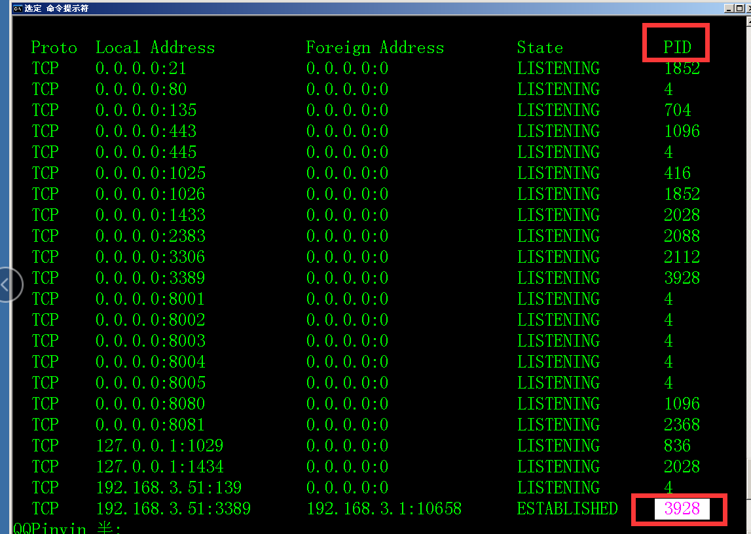Click local address 0.0.0.0:443

[146, 131]
